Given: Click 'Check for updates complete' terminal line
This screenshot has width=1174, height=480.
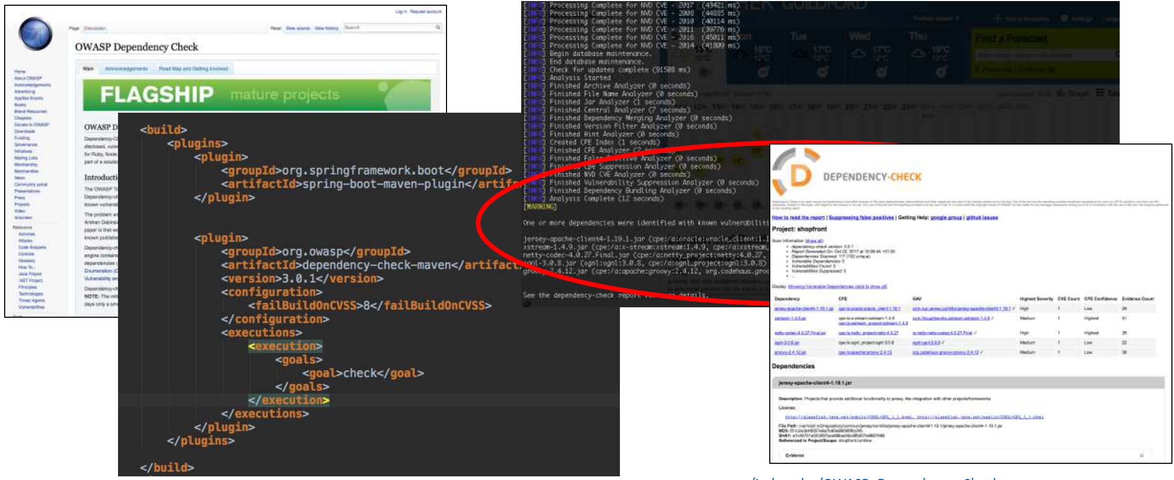Looking at the screenshot, I should coord(607,69).
